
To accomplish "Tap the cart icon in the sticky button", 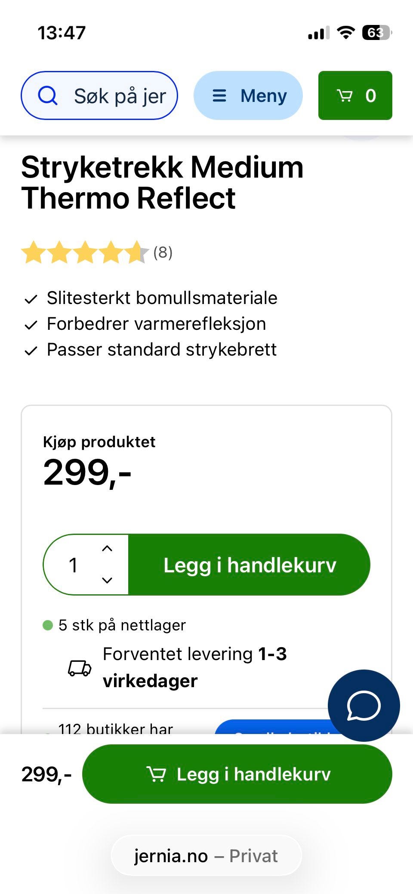I will tap(156, 774).
